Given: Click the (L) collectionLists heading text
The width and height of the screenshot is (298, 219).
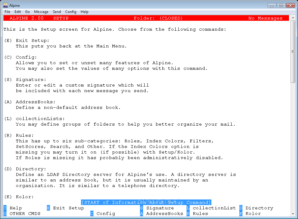Looking at the screenshot, I should tap(34, 118).
